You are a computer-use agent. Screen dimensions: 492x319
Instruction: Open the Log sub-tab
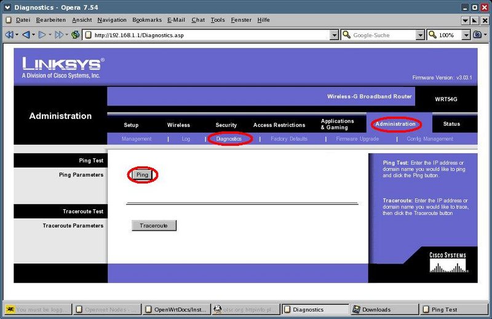coord(186,139)
